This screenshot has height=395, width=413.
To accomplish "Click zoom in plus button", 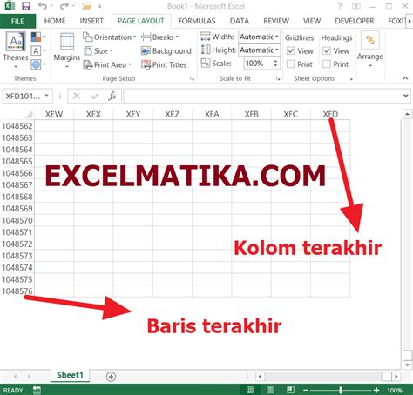I will pyautogui.click(x=376, y=390).
